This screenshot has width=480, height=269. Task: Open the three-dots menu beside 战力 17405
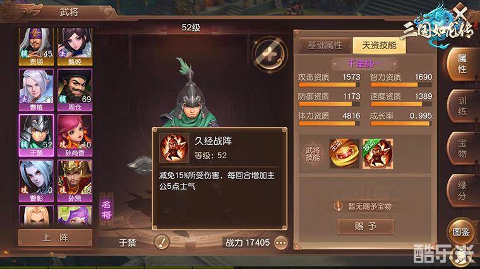[x=281, y=243]
